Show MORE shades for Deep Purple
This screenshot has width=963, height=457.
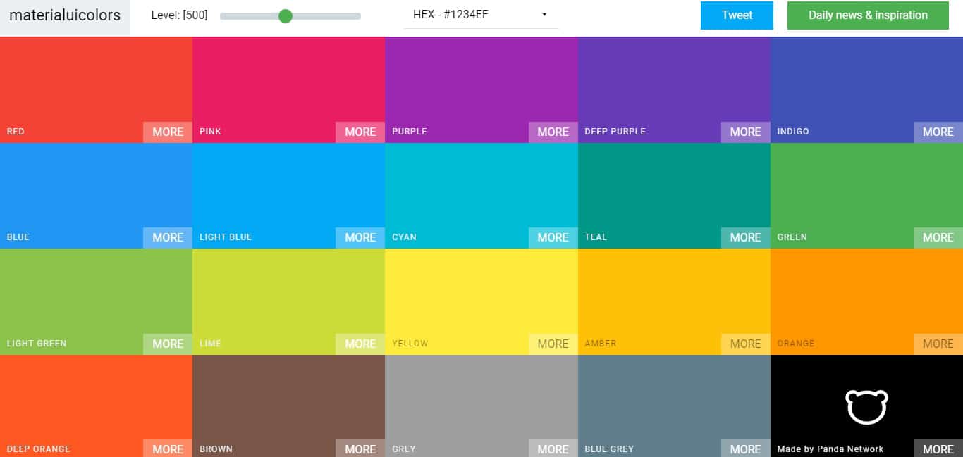click(x=746, y=132)
